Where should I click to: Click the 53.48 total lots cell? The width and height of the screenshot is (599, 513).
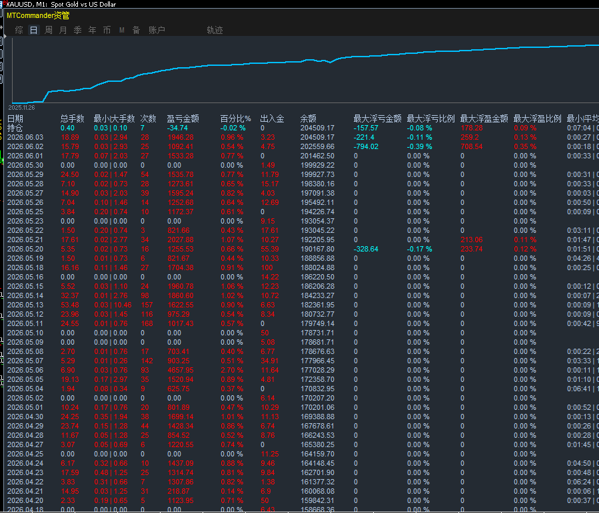pyautogui.click(x=70, y=305)
